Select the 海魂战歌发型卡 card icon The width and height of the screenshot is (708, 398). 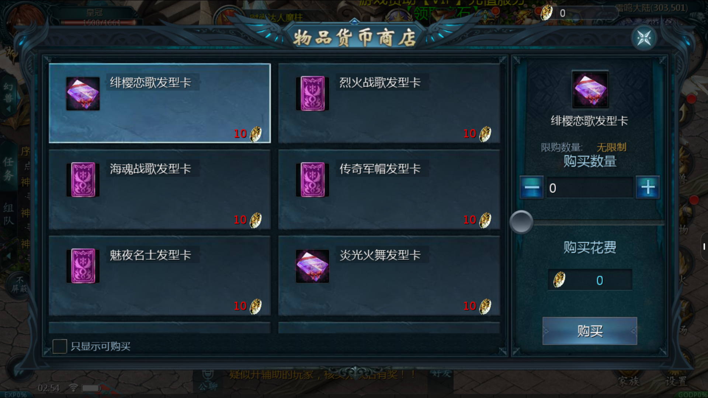coord(83,180)
